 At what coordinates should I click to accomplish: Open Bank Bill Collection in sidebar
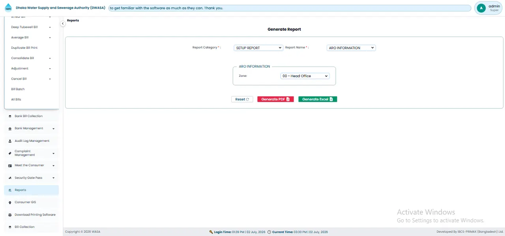tap(32, 116)
